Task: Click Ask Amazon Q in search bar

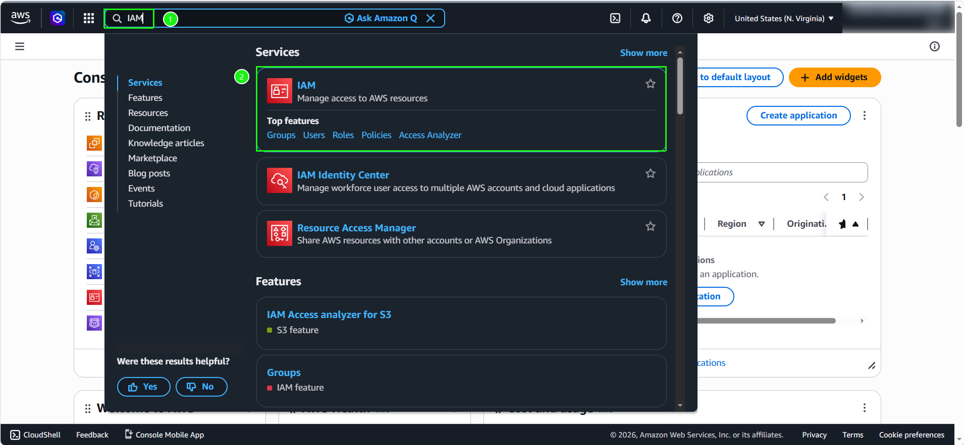Action: tap(381, 18)
